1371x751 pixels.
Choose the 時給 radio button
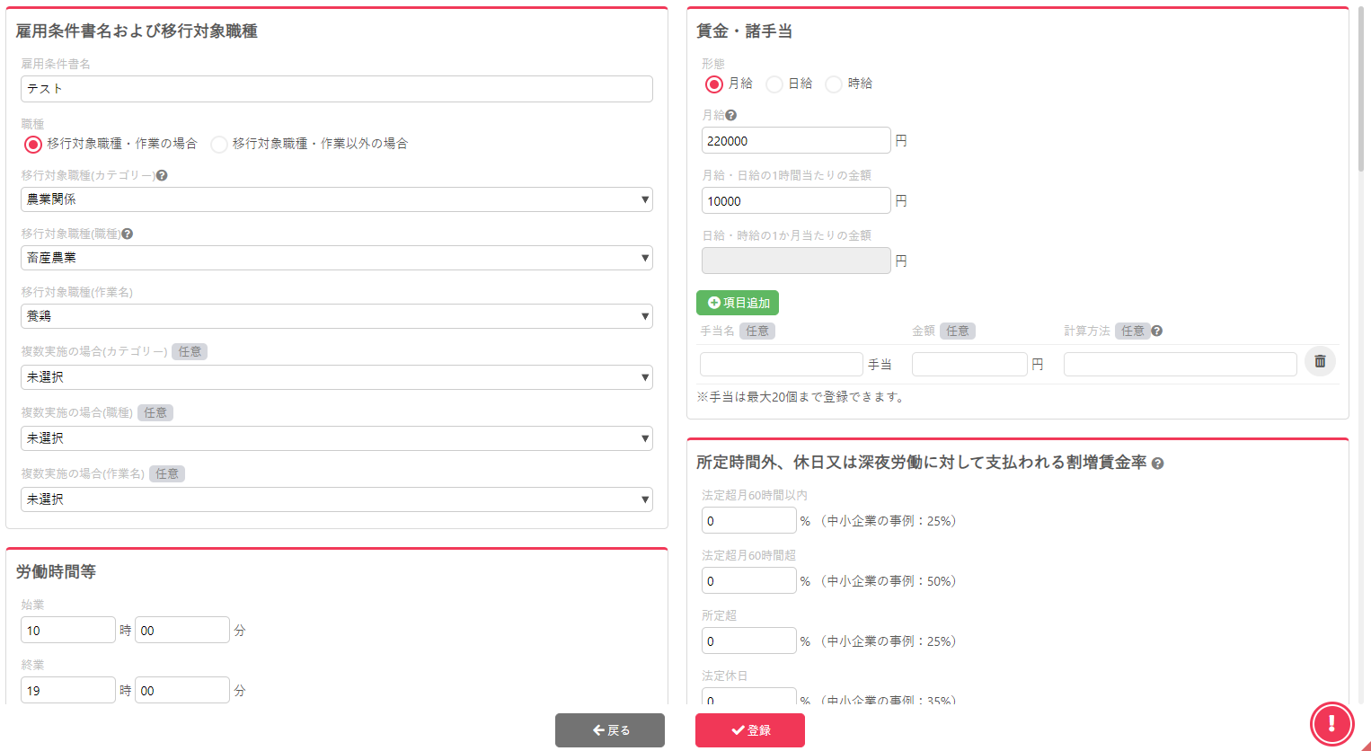[x=834, y=84]
